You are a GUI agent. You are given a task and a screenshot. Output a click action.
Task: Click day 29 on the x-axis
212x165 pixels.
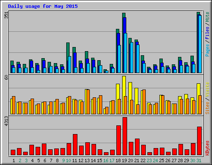click(x=186, y=160)
